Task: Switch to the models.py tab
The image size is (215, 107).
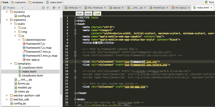Action: click(x=159, y=8)
